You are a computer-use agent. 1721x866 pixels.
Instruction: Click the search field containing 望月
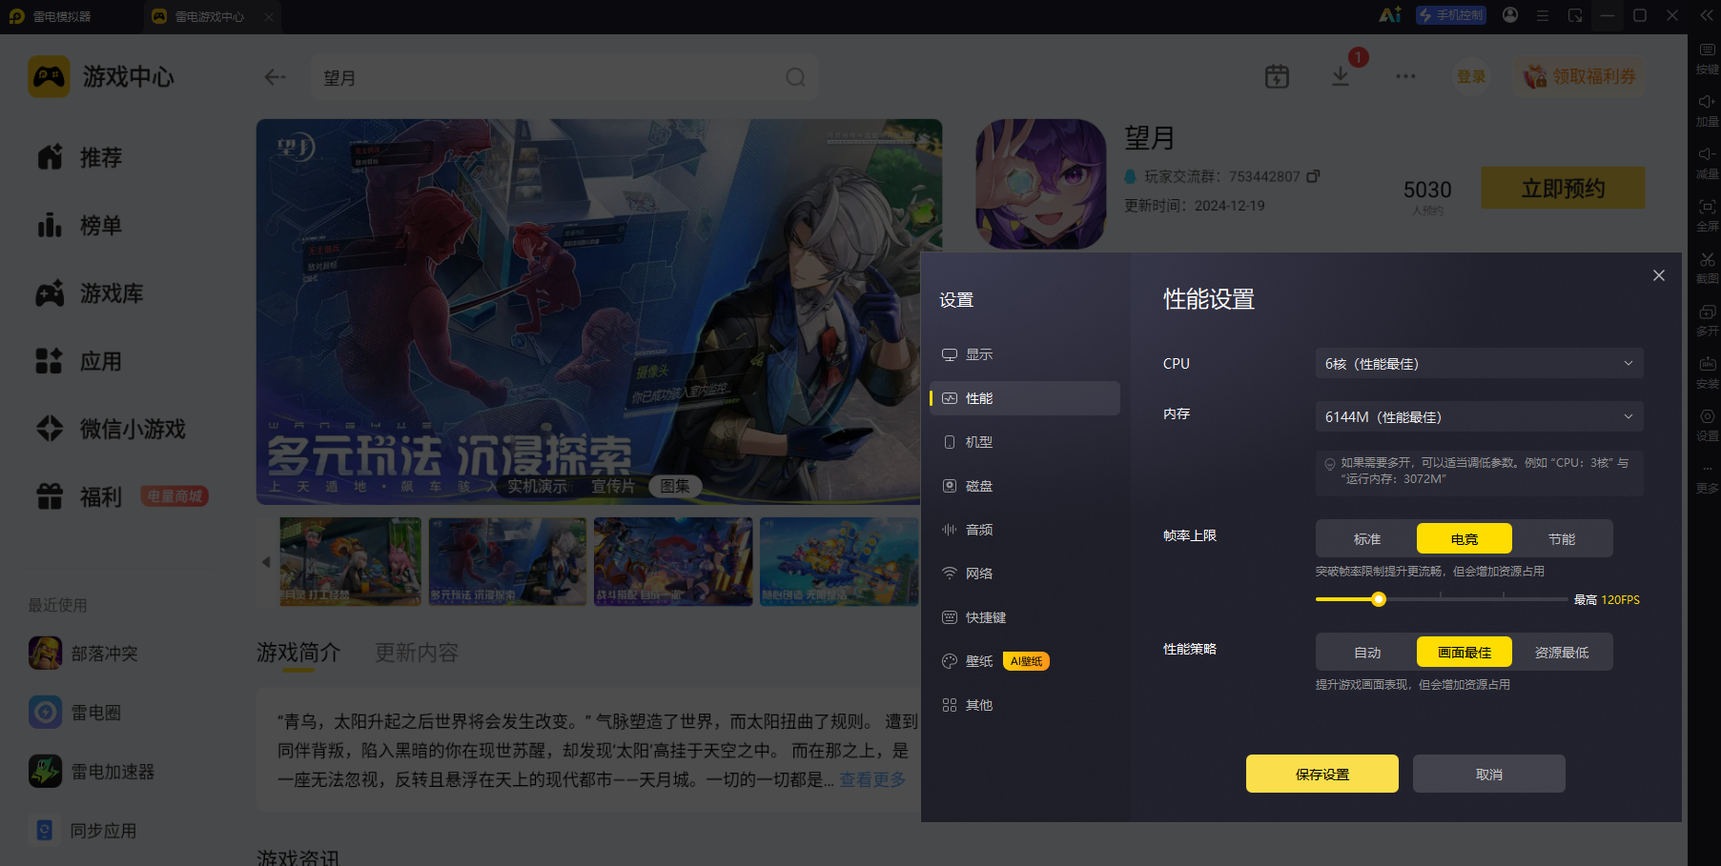[564, 77]
